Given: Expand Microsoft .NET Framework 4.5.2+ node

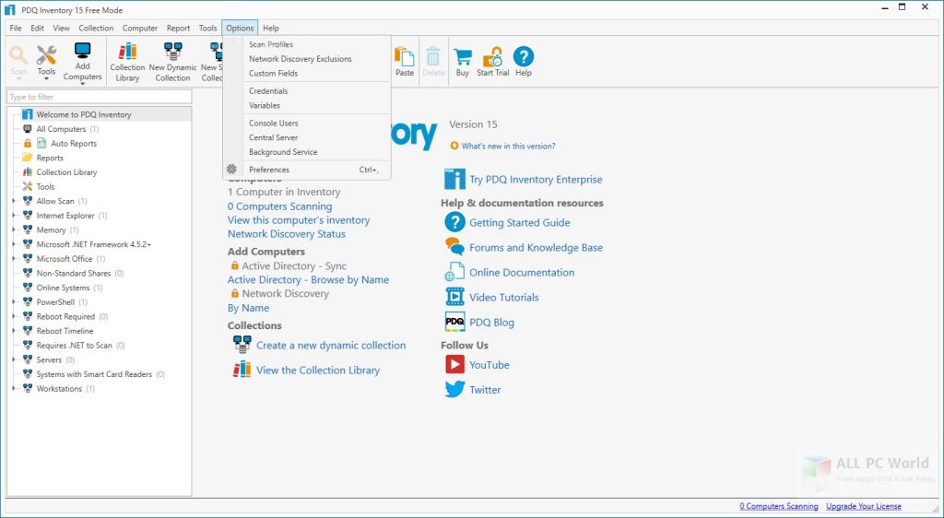Looking at the screenshot, I should click(x=14, y=244).
